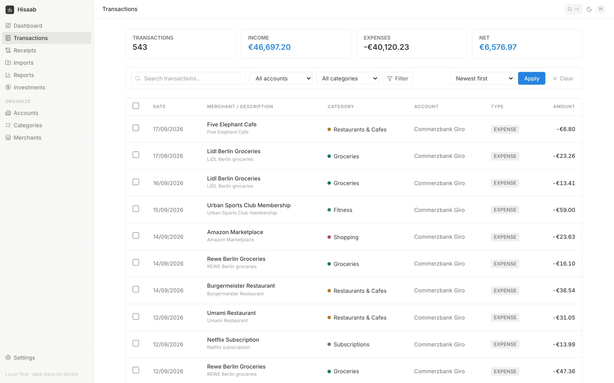Click the Settings gear icon
614x383 pixels.
8,357
